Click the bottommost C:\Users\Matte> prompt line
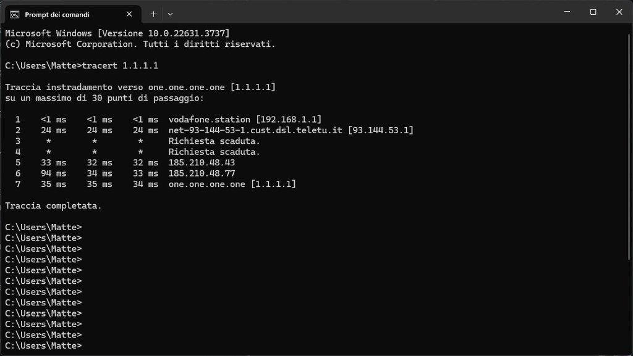The height and width of the screenshot is (356, 633). click(x=44, y=346)
